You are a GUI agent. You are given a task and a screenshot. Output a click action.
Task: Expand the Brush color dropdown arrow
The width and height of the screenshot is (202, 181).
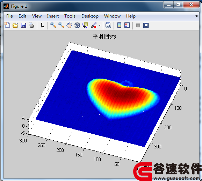100,26
